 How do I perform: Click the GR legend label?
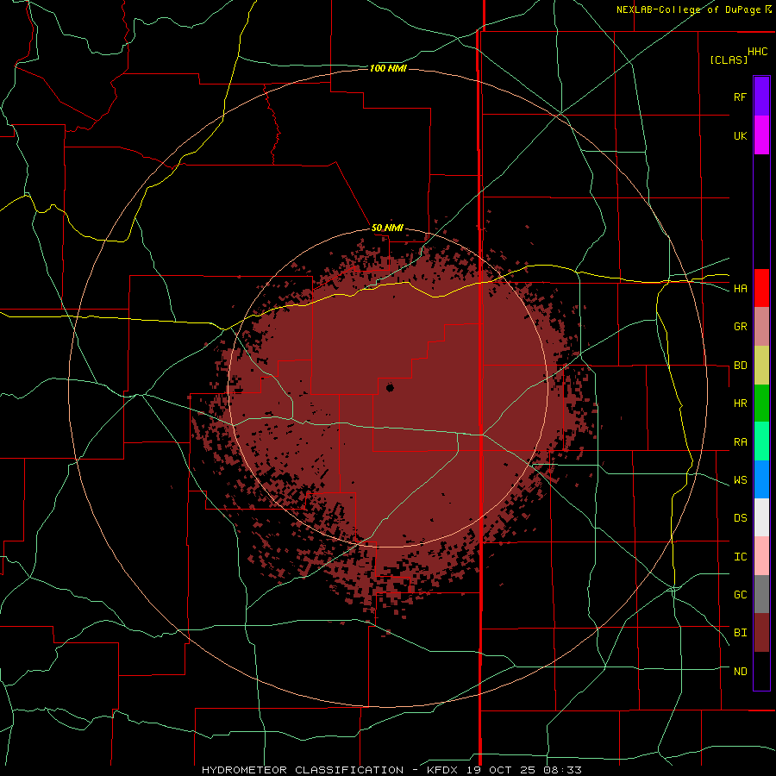740,327
